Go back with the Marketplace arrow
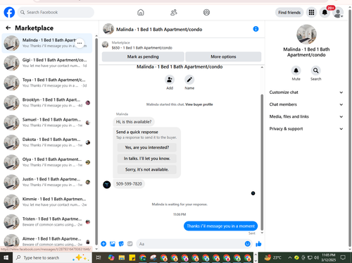This screenshot has height=263, width=352. 8,28
